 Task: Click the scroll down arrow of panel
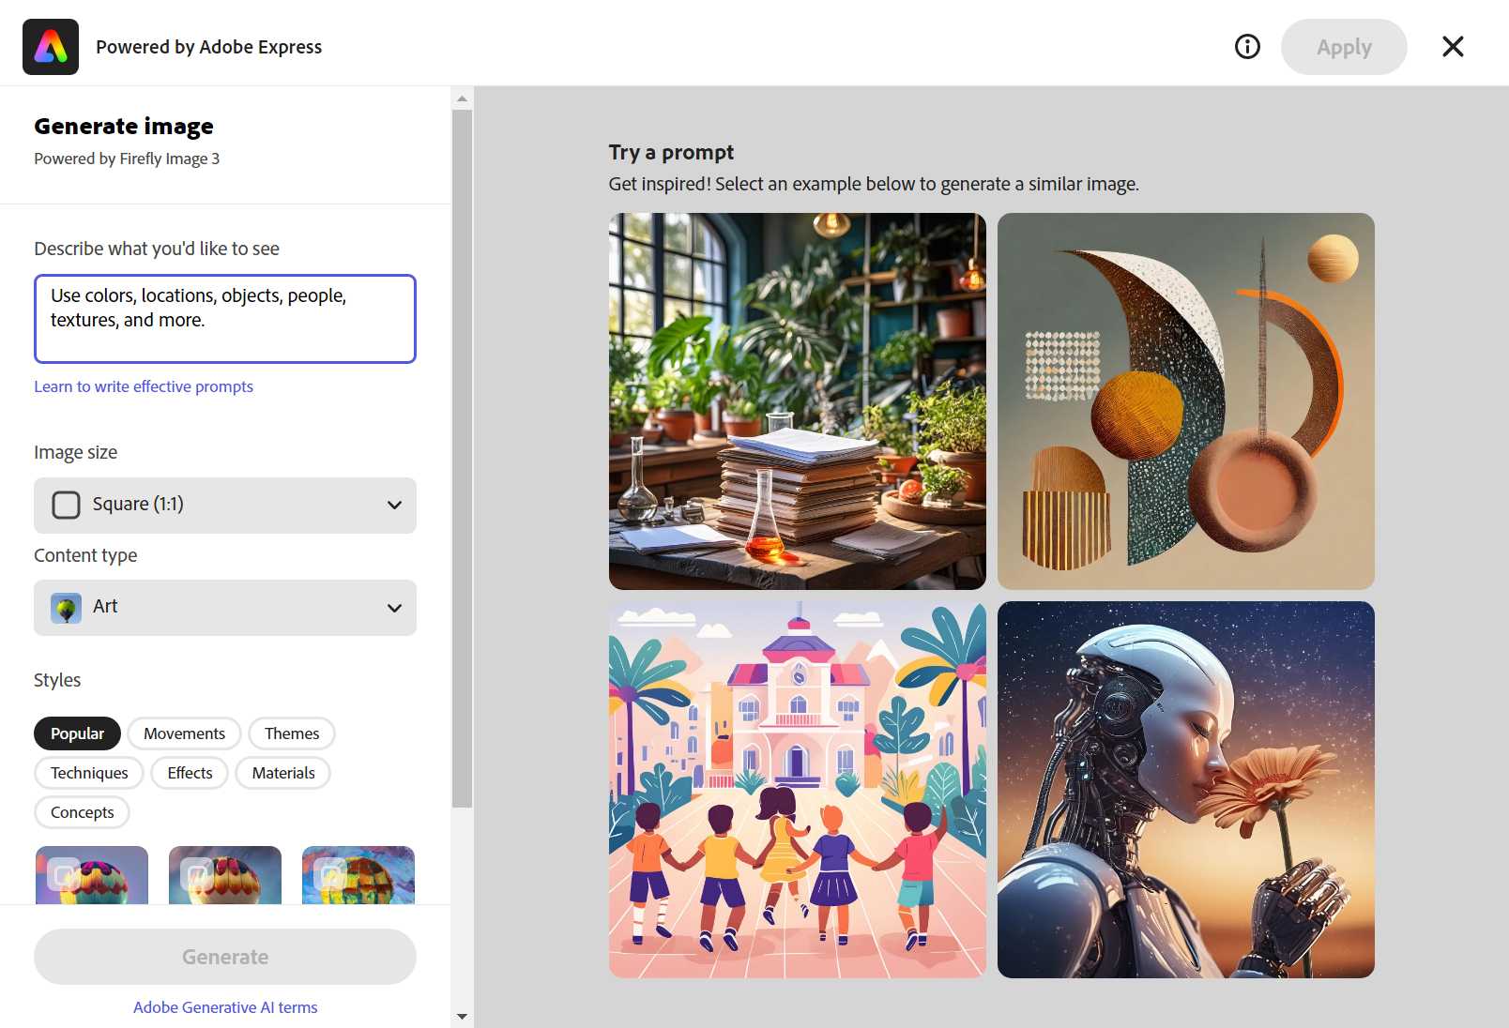pos(462,1016)
